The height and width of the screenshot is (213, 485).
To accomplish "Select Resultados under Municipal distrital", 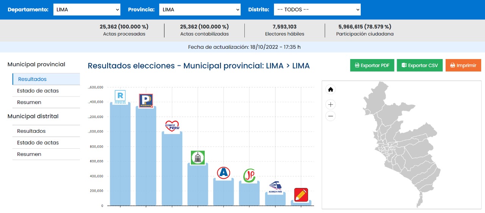I will 46,131.
